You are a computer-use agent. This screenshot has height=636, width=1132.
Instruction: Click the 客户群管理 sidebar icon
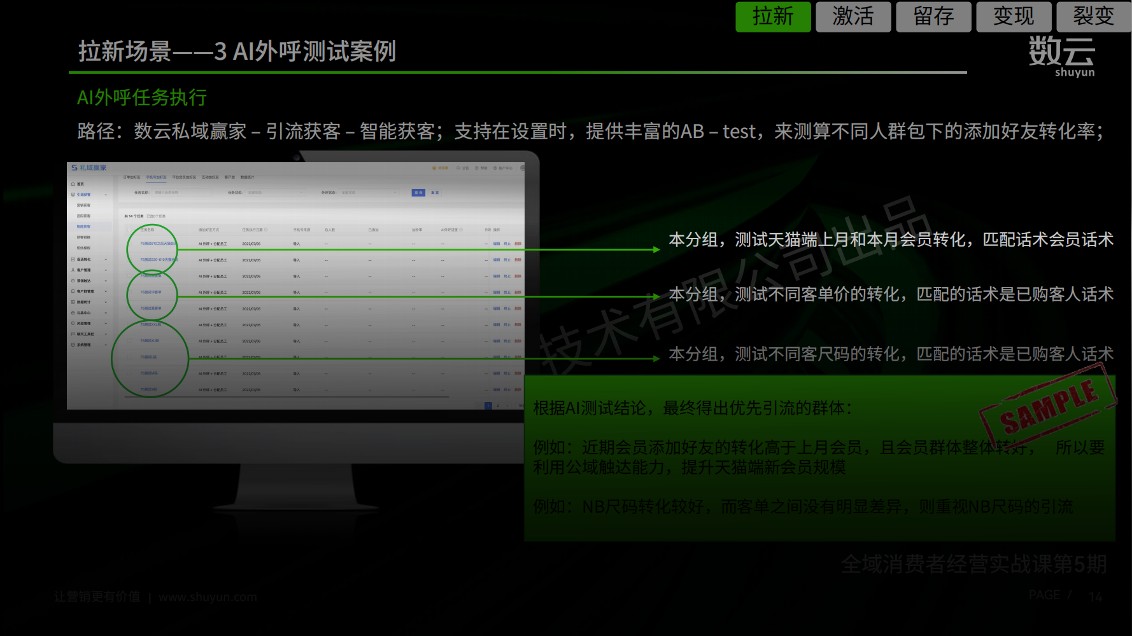pos(73,291)
